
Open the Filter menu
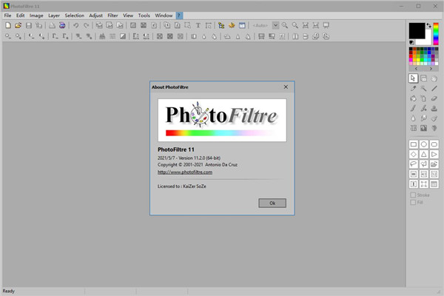click(x=112, y=15)
